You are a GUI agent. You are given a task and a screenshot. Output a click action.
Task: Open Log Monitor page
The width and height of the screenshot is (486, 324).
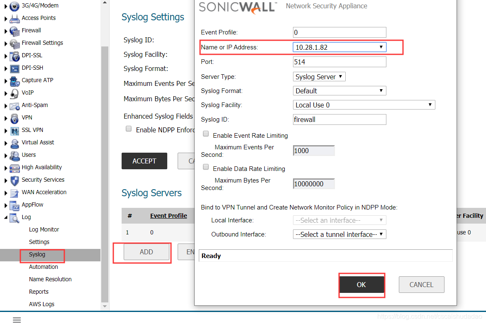pos(44,229)
